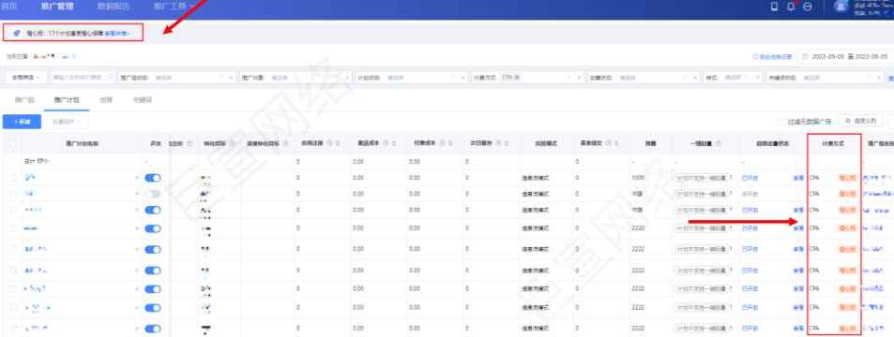Open the 全局筛选 dropdown
The width and height of the screenshot is (894, 337).
[x=26, y=77]
